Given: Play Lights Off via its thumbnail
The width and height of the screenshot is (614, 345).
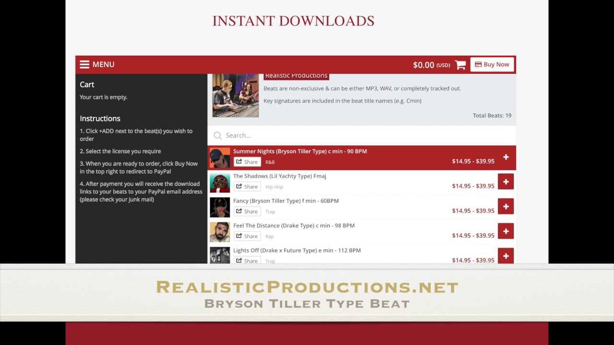Looking at the screenshot, I should [220, 255].
